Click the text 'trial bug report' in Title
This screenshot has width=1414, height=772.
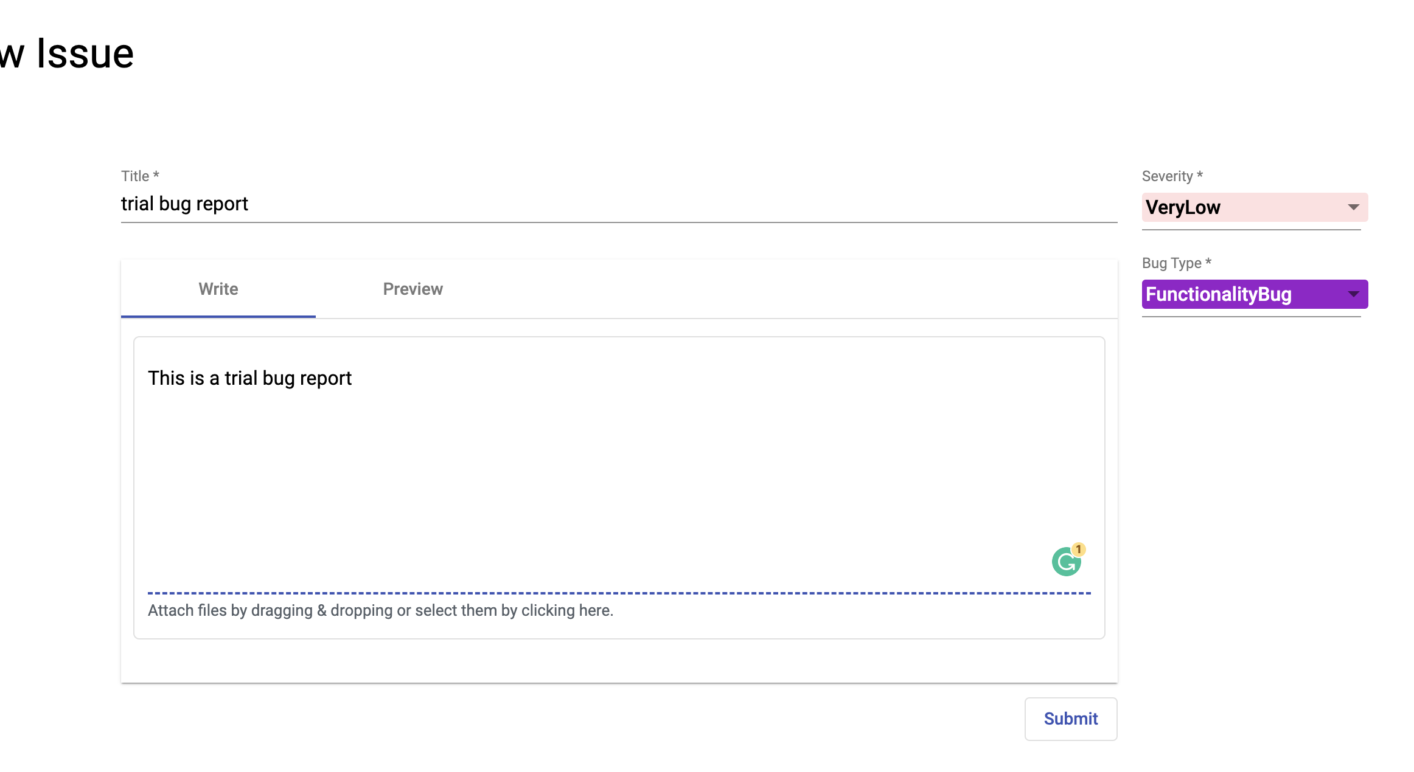[x=184, y=204]
